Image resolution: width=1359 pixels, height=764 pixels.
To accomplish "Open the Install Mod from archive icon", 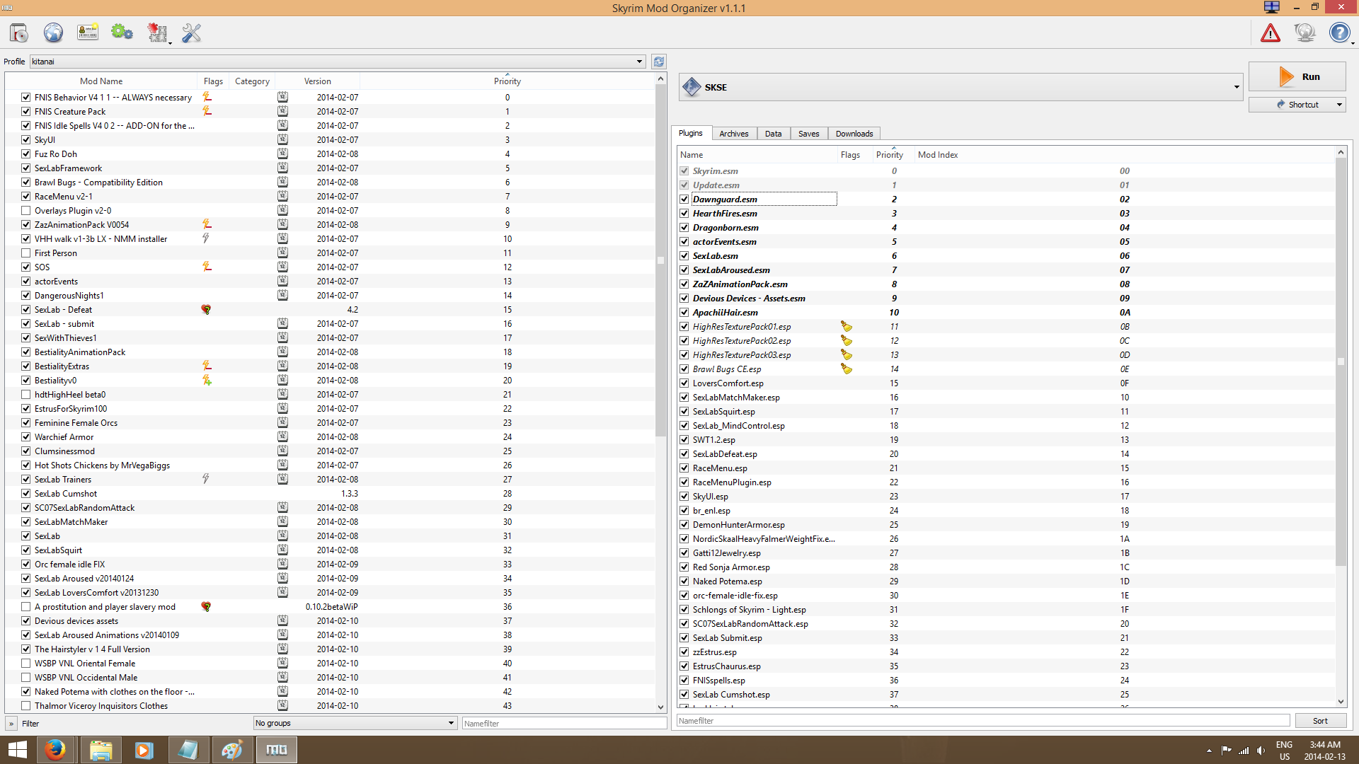I will click(x=19, y=33).
